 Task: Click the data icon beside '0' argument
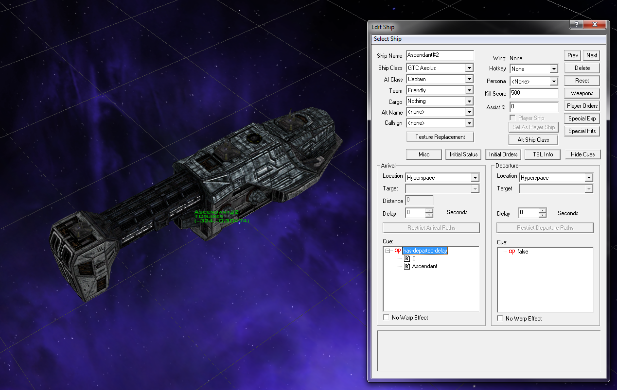tap(407, 258)
